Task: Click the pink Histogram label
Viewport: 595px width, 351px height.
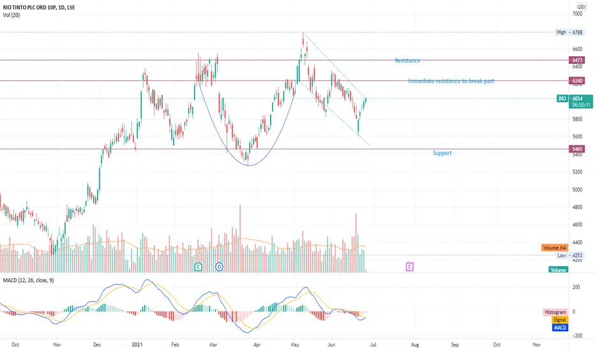Action: pos(555,312)
